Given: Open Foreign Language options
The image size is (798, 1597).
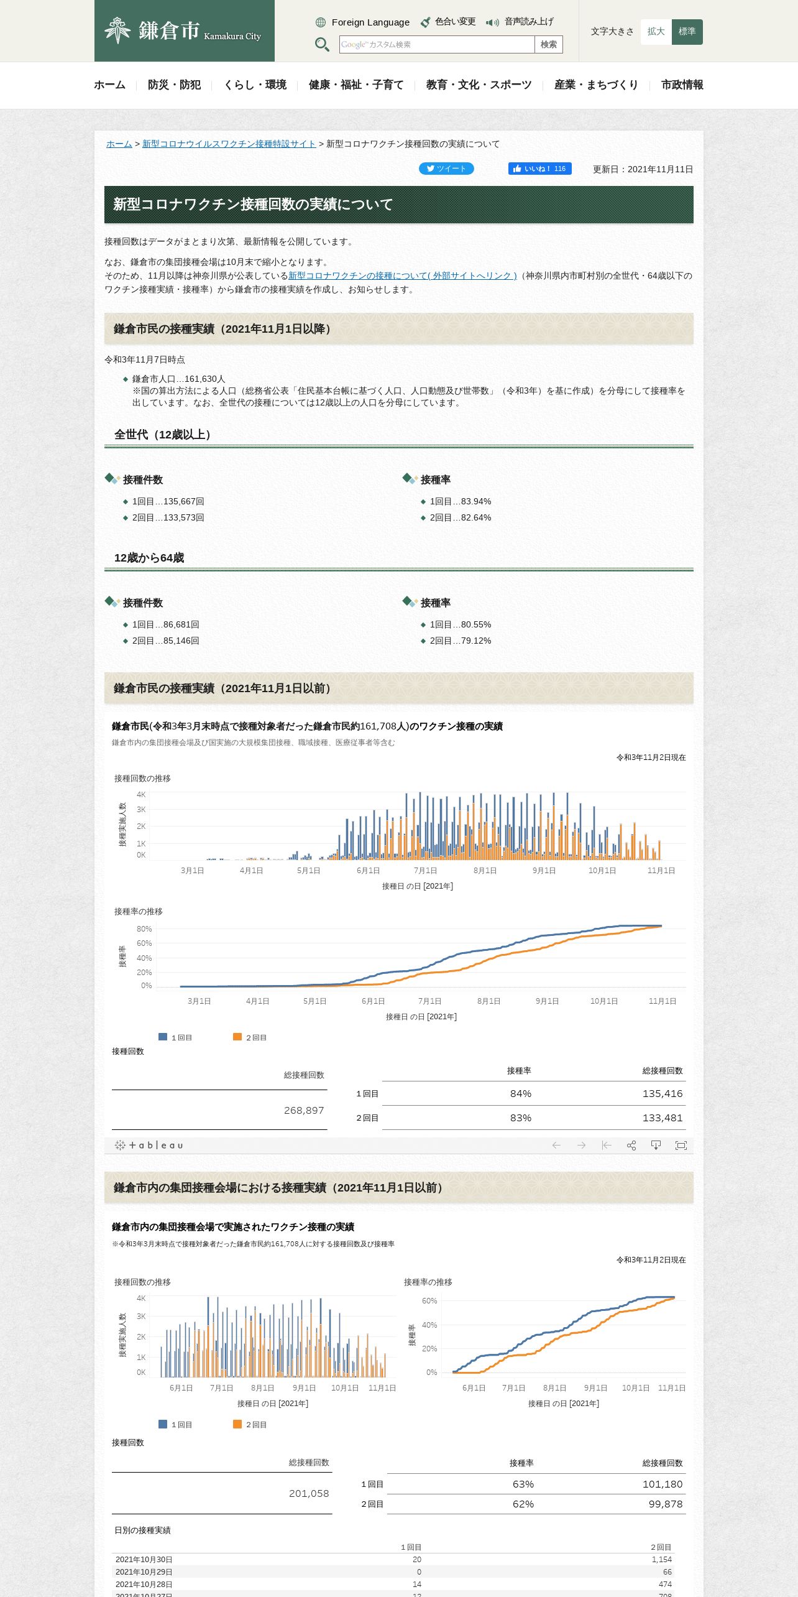Looking at the screenshot, I should point(363,22).
